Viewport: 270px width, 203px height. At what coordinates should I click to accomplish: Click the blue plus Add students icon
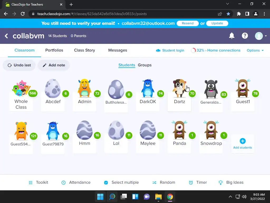pos(243,141)
